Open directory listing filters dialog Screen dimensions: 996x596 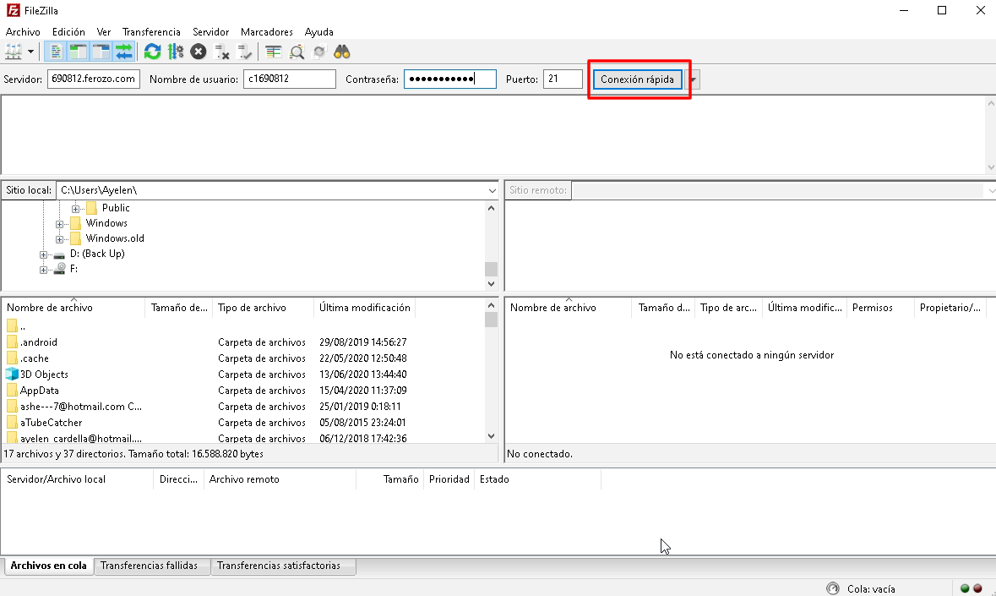[273, 52]
